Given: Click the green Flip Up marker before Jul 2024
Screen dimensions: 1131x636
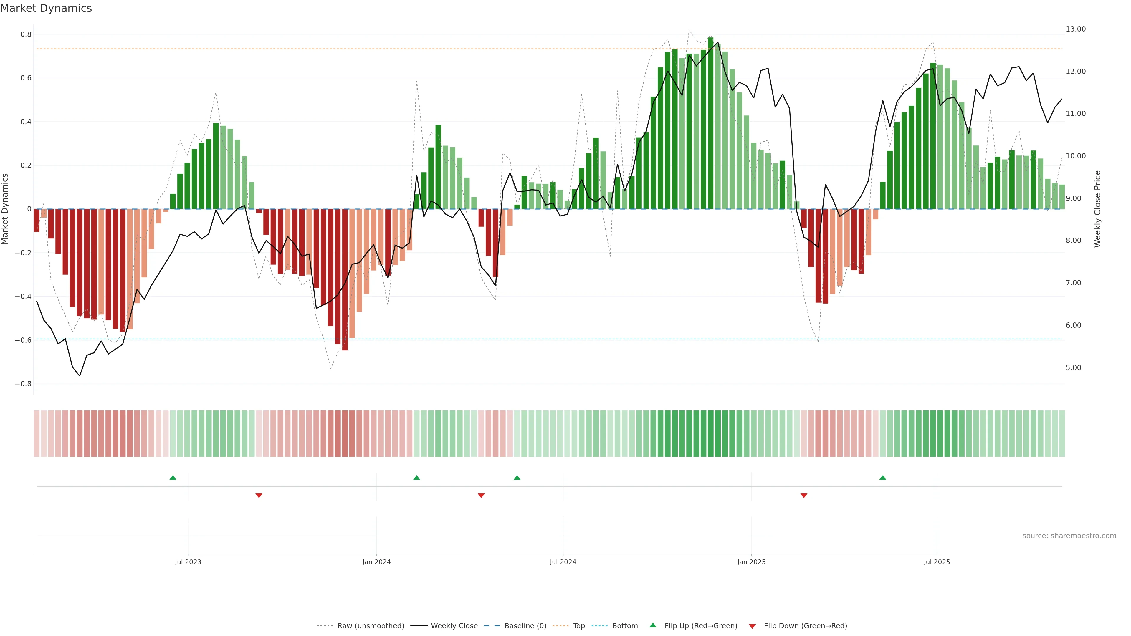Looking at the screenshot, I should click(x=517, y=478).
